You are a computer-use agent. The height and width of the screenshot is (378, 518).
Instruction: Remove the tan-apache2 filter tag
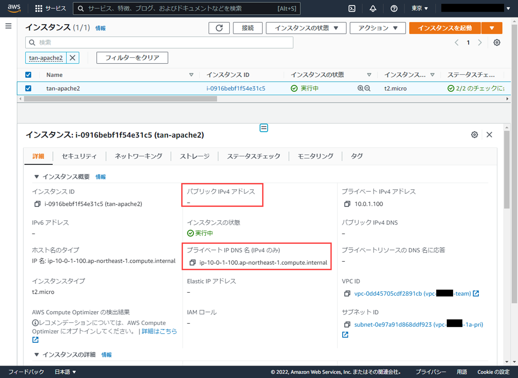(73, 58)
